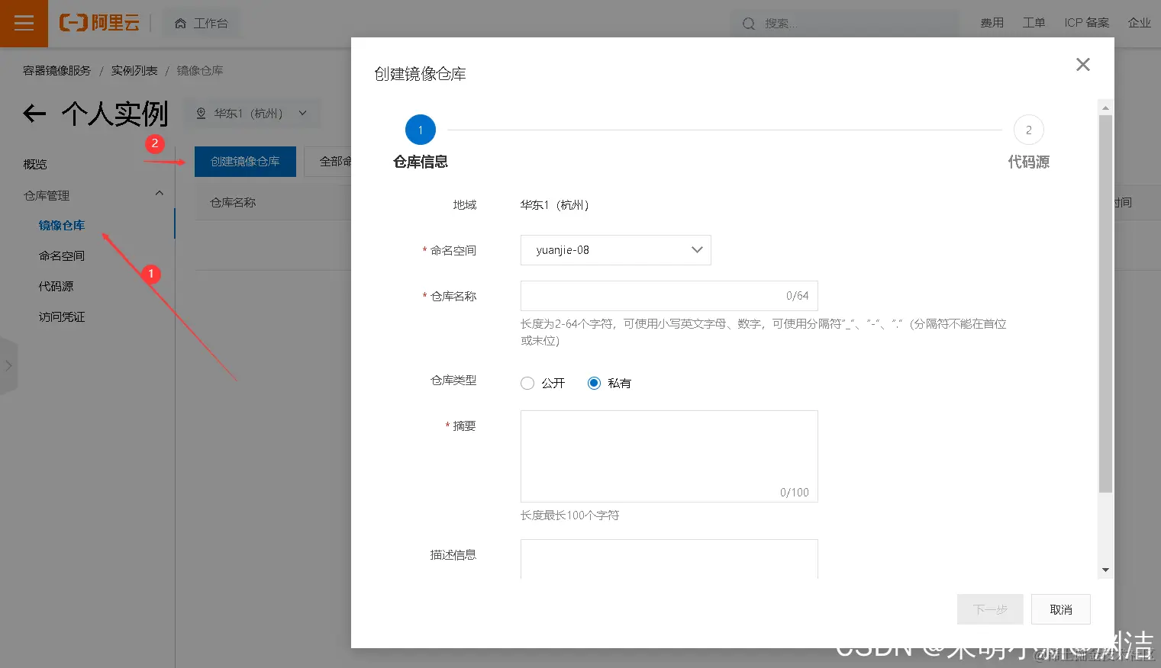
Task: Select the 公开 repository type
Action: point(527,383)
